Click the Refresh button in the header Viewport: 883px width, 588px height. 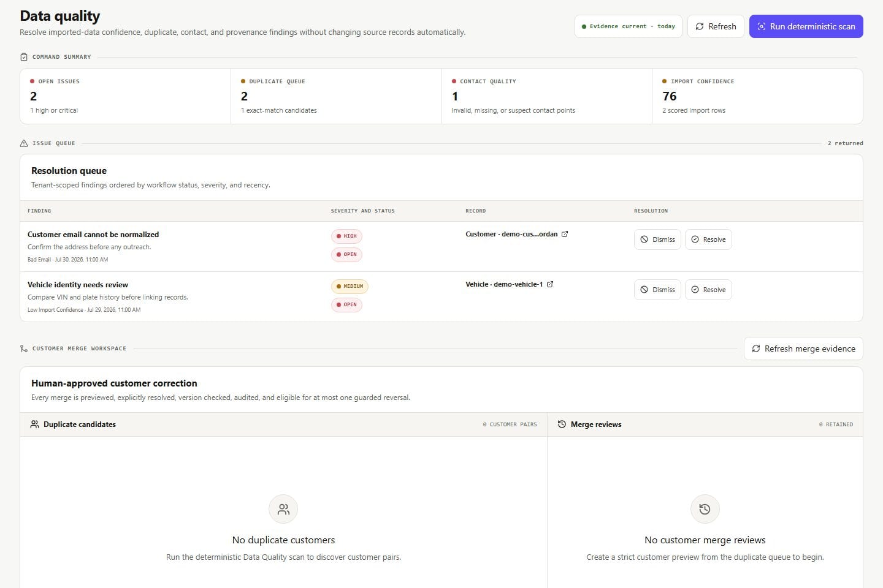click(x=716, y=26)
